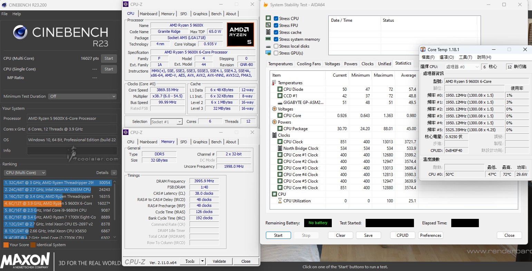Screen dimensions: 532x271
Task: Click the Cinebench R23 sphere logo
Action: (20, 32)
